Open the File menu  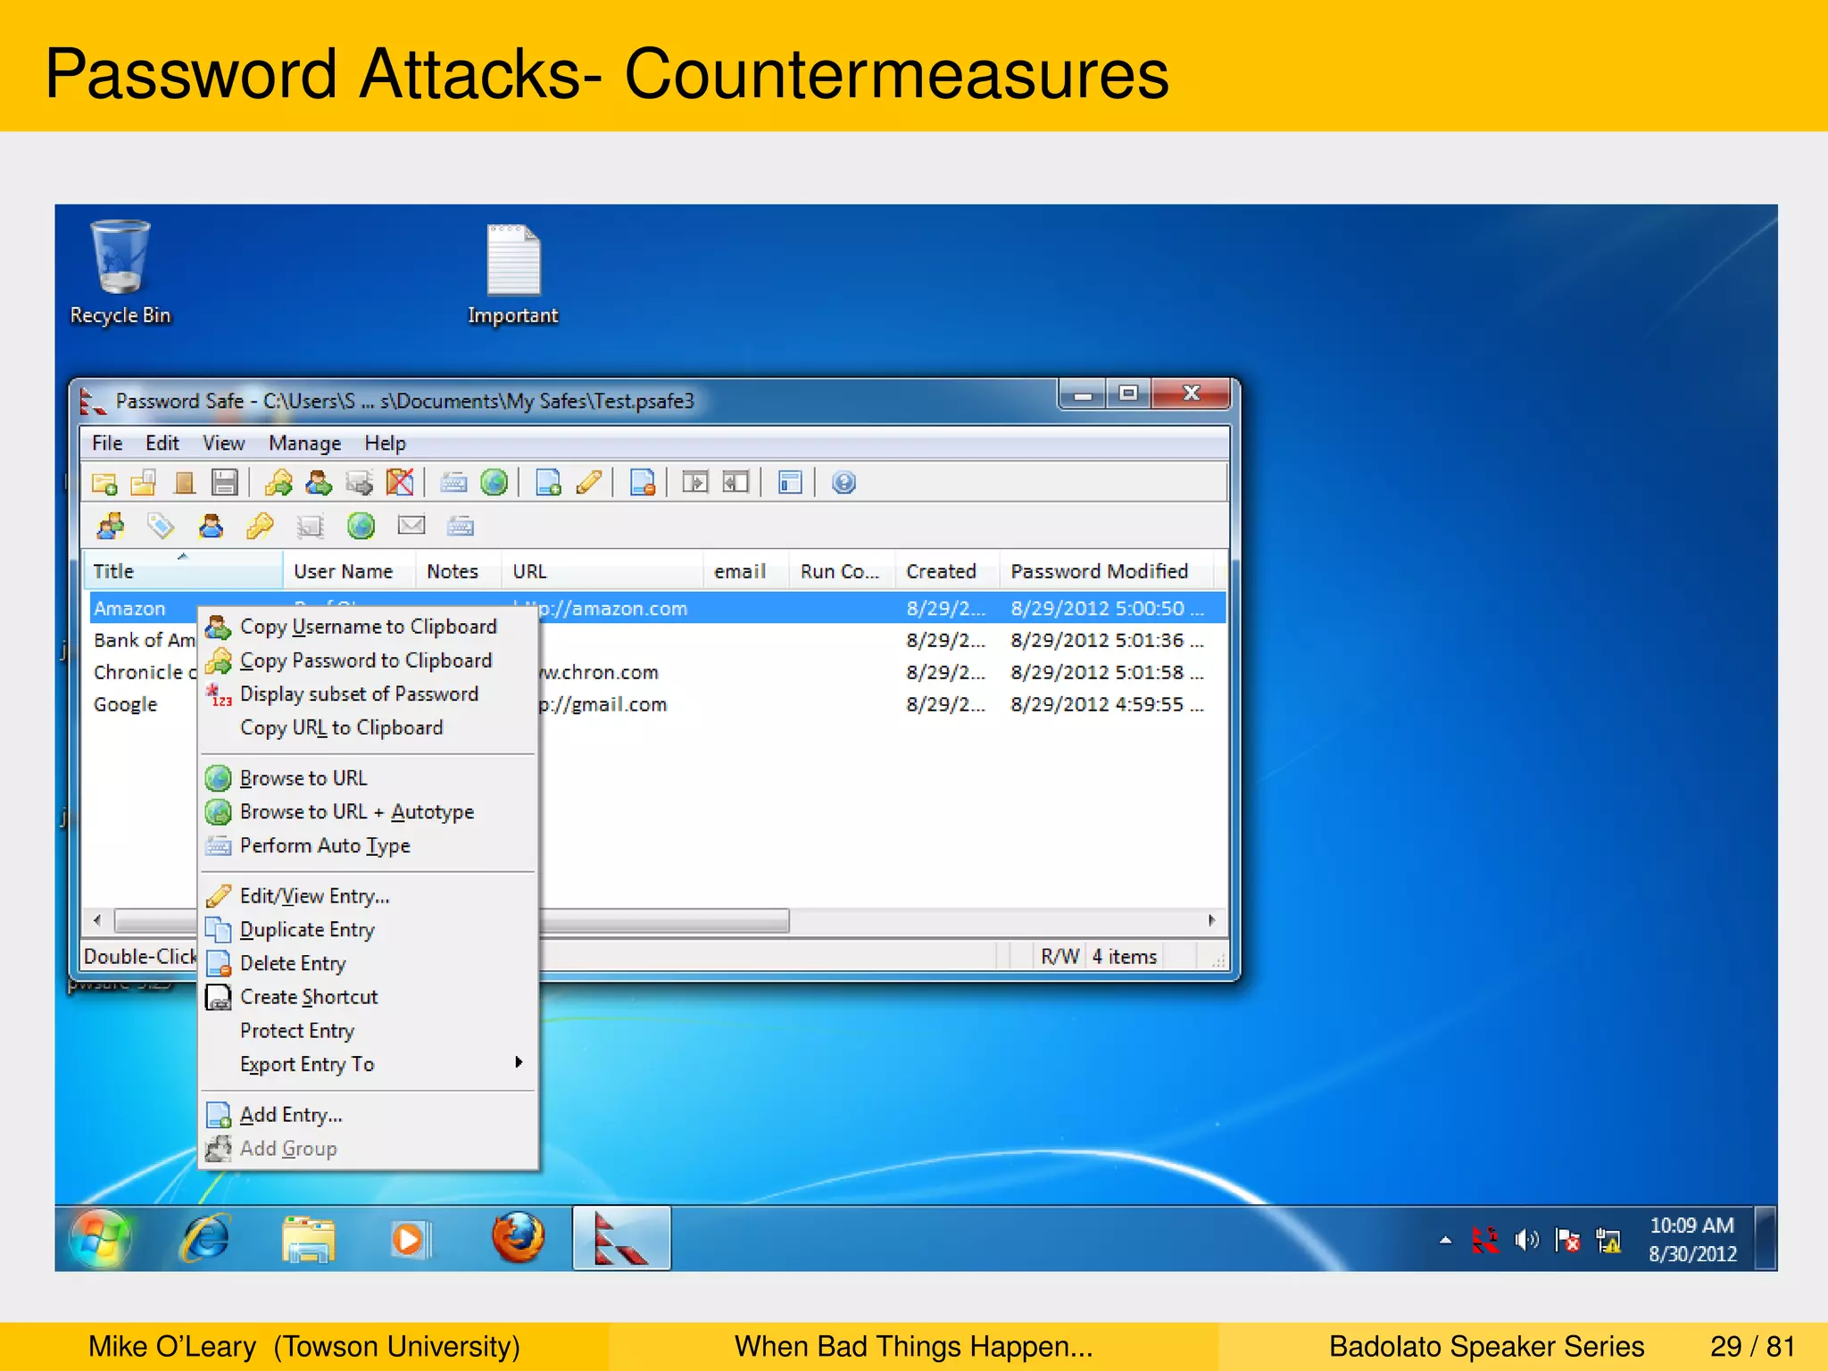tap(107, 444)
